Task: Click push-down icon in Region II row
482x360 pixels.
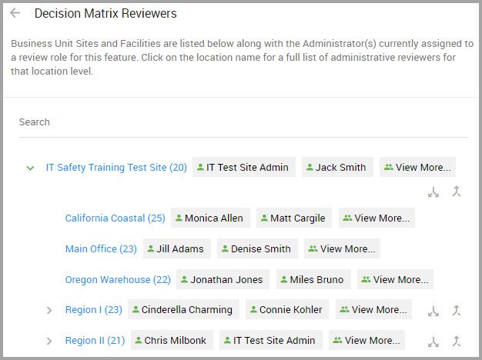Action: click(x=433, y=342)
